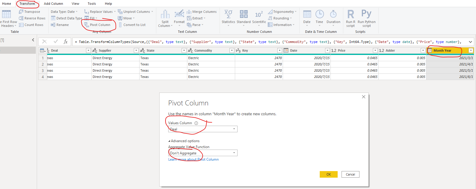Screen dimensions: 476x189
Task: Open Data Type: Date dropdown
Action: 64,12
